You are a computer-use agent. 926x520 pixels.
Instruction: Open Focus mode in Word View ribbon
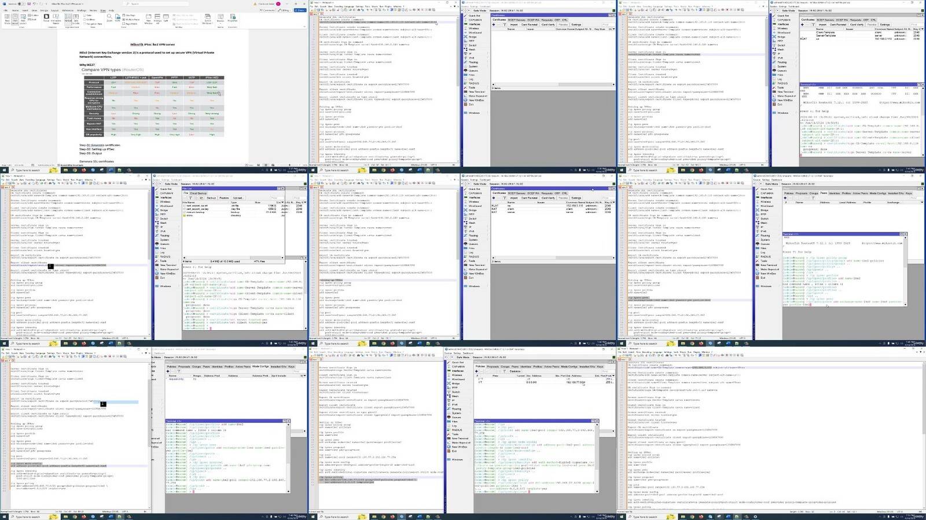(x=46, y=19)
